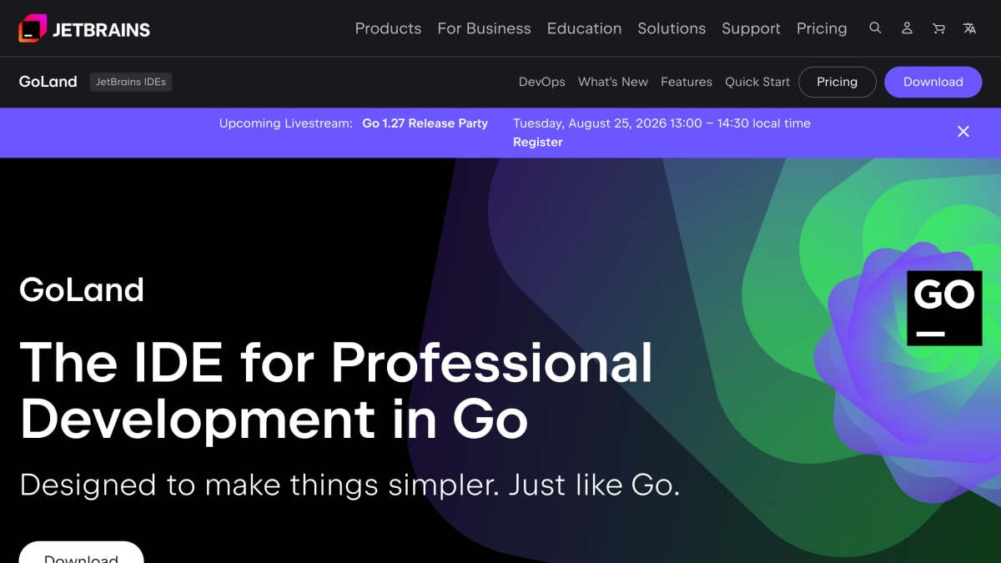This screenshot has width=1001, height=563.
Task: Click the JetBrains logo
Action: click(x=84, y=29)
